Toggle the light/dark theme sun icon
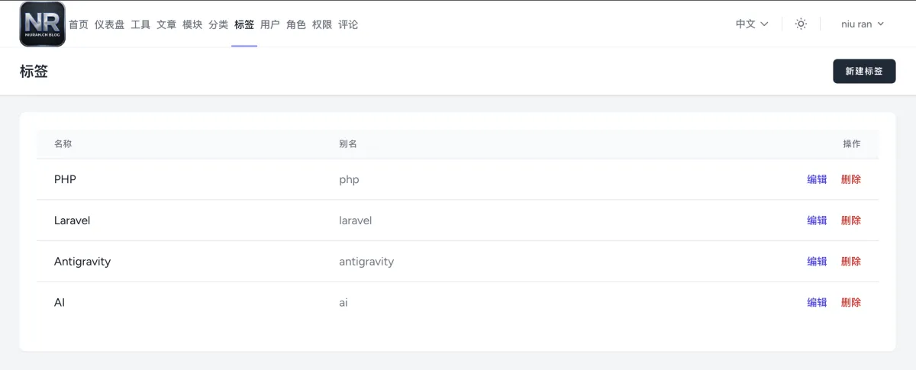 click(801, 24)
